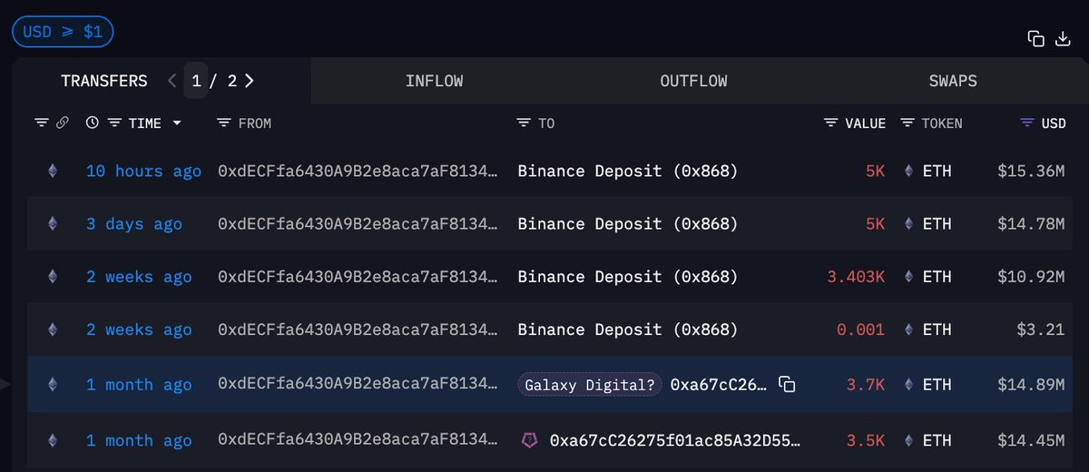Switch to the SWAPS tab

tap(953, 81)
